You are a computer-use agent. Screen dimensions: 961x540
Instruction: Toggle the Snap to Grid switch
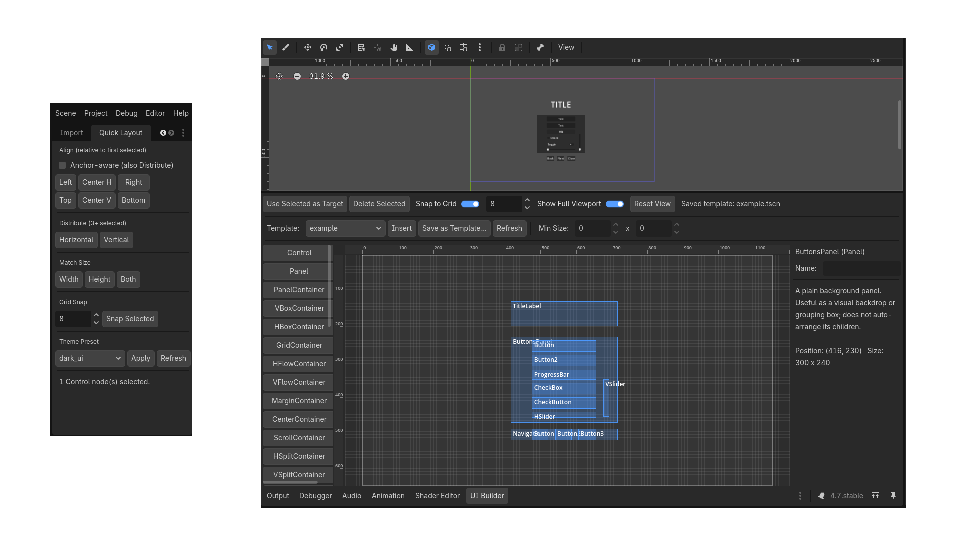470,204
